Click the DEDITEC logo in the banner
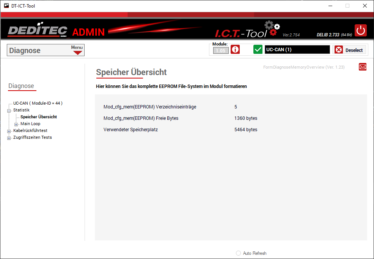The image size is (374, 259). (x=37, y=31)
